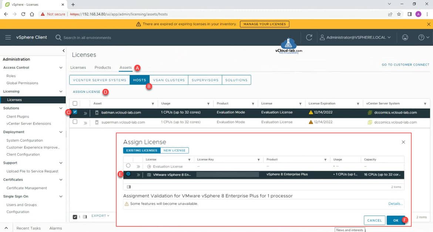The height and width of the screenshot is (232, 433).
Task: Collapse the Support section
Action: [61, 163]
